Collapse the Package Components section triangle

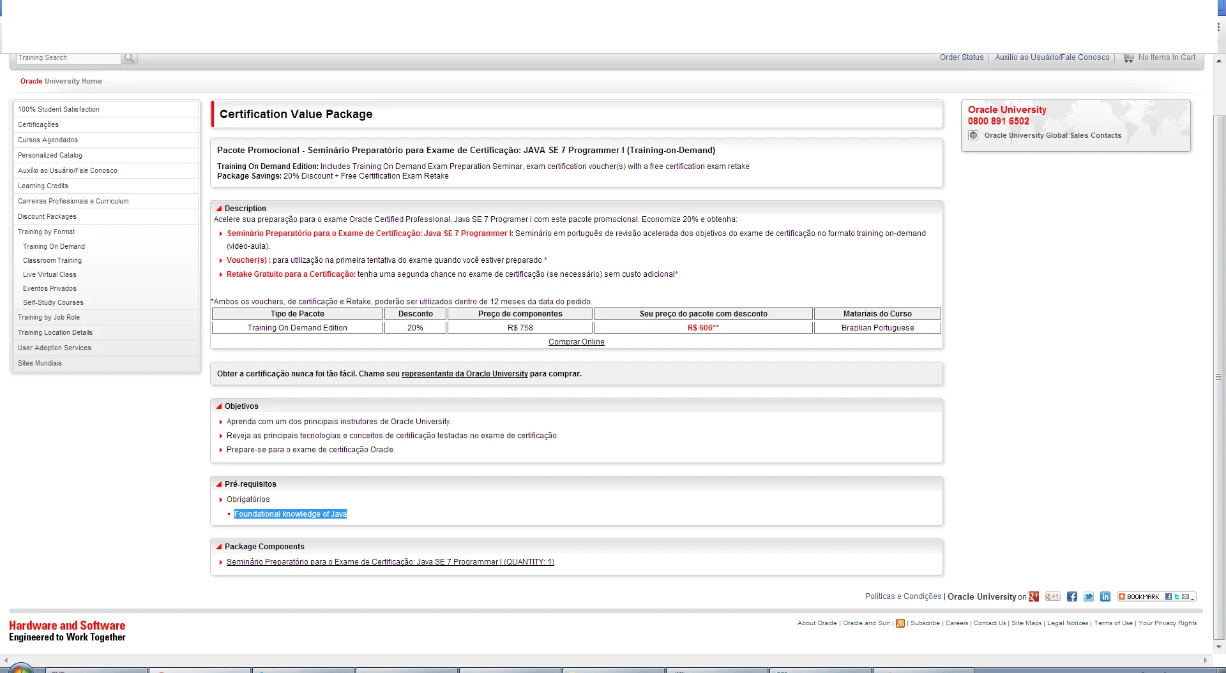click(218, 547)
